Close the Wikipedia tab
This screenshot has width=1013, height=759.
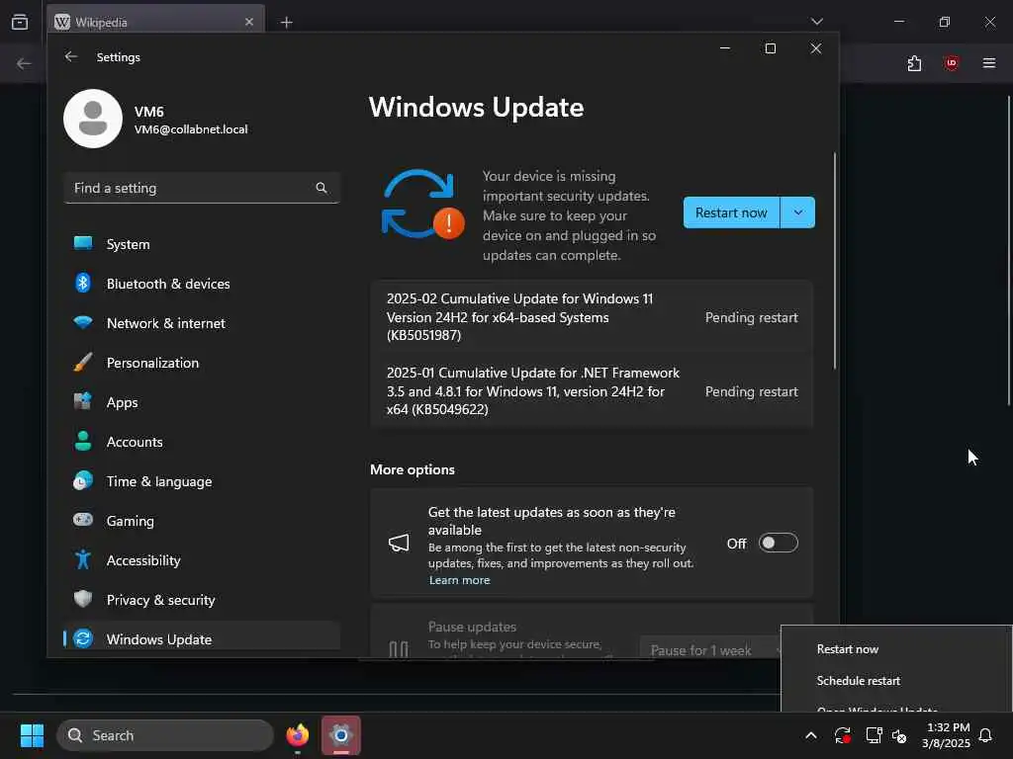point(249,22)
